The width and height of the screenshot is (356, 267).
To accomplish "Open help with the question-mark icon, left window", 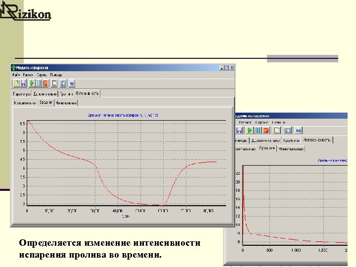I will [x=72, y=84].
